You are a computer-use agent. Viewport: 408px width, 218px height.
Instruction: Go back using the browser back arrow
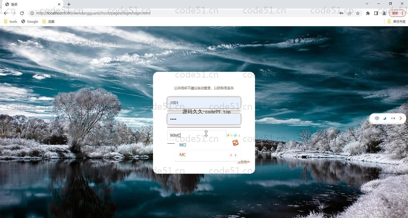click(x=6, y=13)
